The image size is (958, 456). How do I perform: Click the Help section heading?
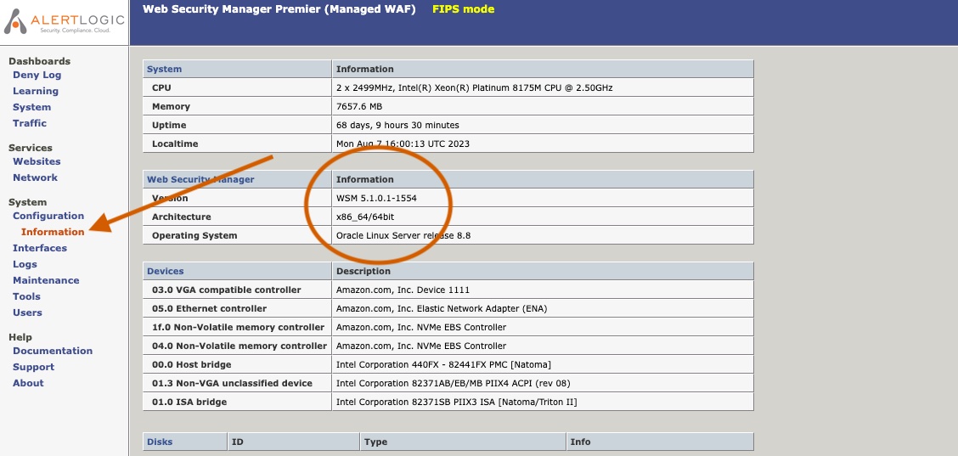tap(20, 337)
